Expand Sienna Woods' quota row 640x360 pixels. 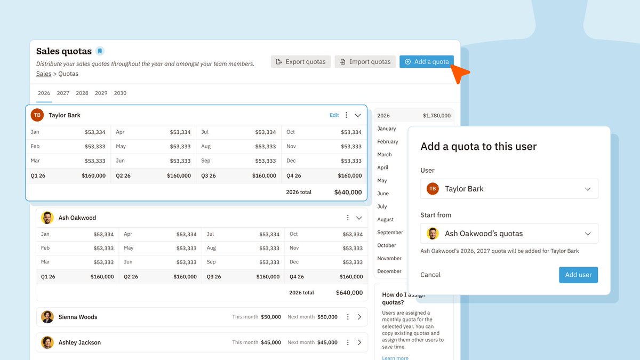tap(359, 317)
